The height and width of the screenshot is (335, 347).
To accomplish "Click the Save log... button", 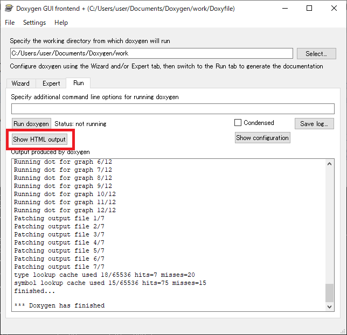I will (x=314, y=124).
